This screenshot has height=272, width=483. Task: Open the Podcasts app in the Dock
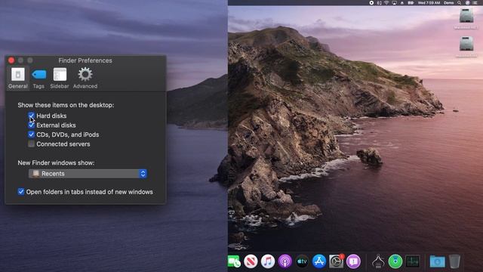(x=285, y=261)
